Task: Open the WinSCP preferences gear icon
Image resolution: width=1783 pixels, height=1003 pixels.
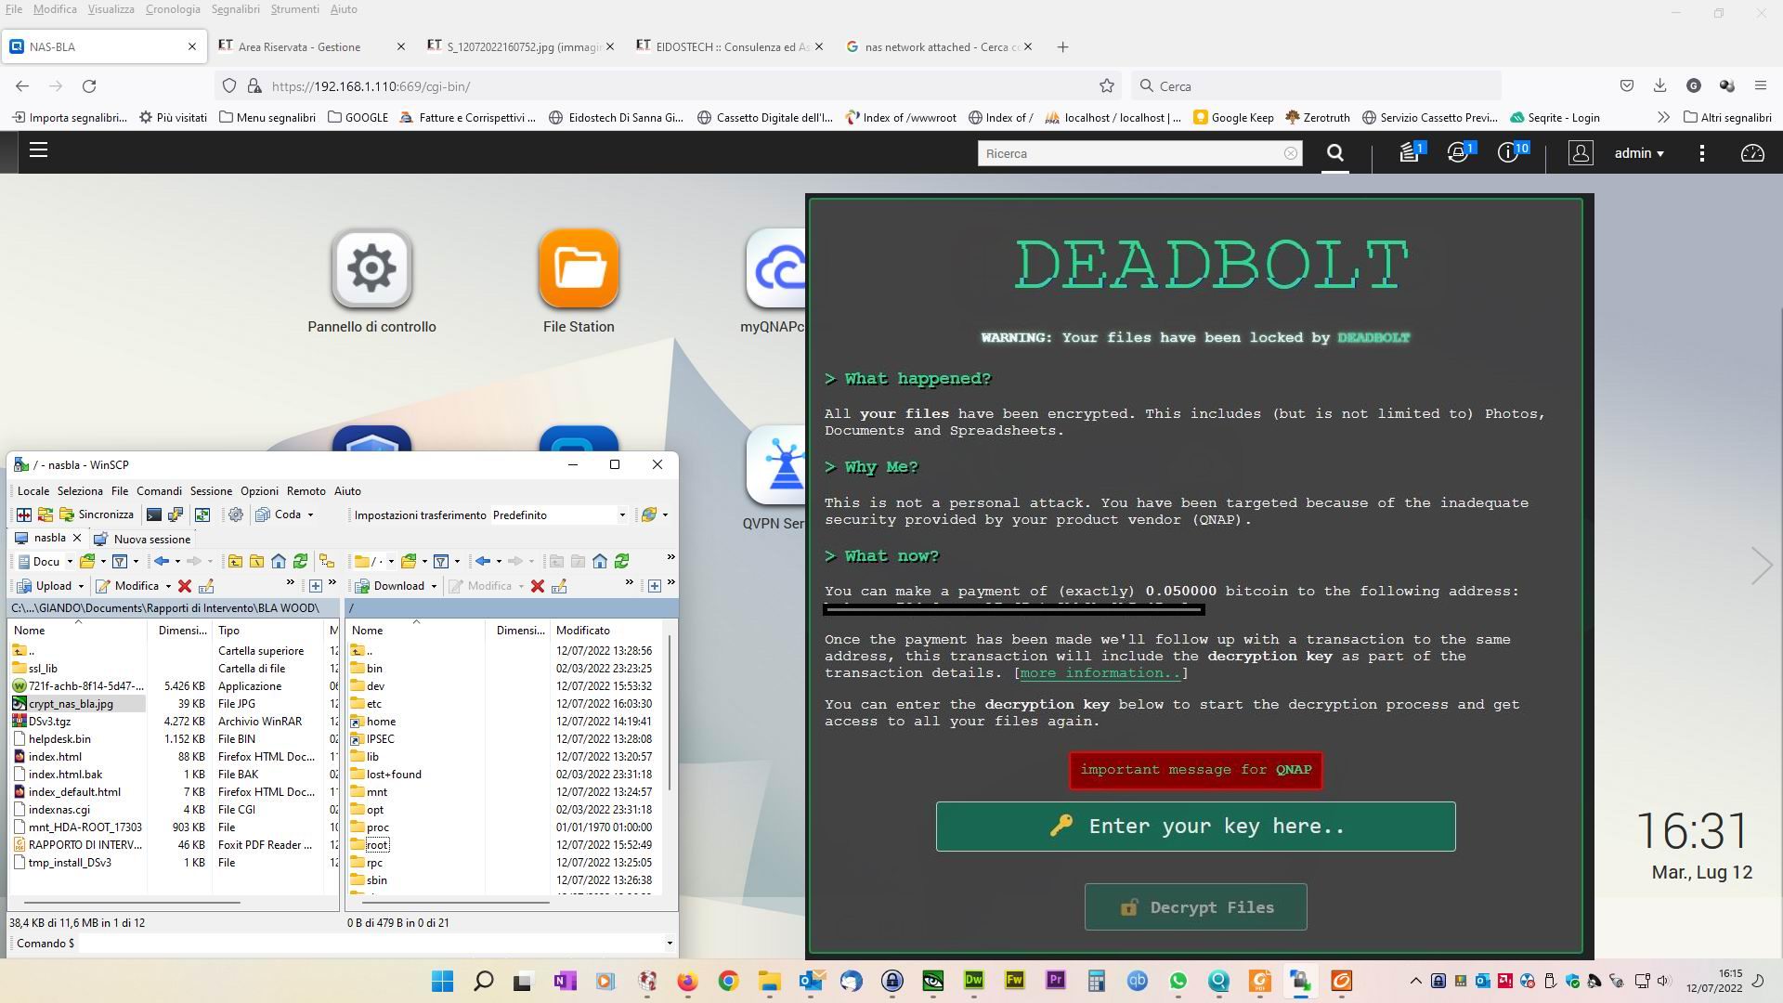Action: [236, 515]
